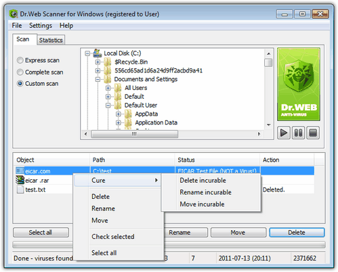
Task: Open the File menu
Action: point(17,26)
